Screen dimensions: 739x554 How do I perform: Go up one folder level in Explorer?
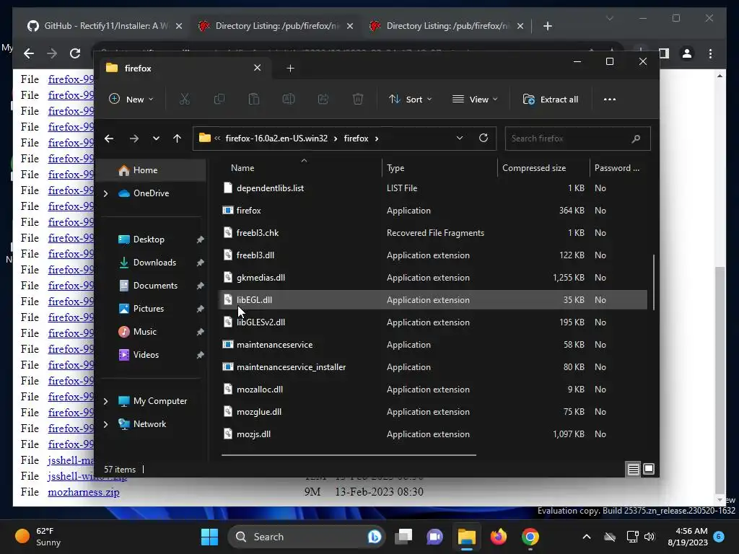tap(177, 138)
